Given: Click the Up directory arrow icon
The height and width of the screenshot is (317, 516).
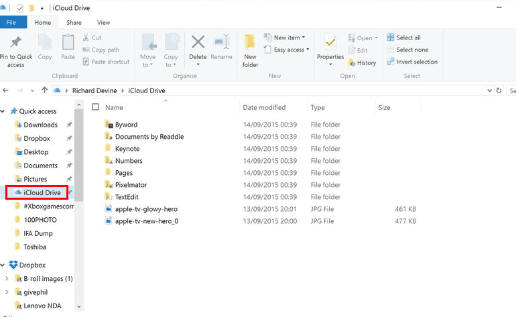Looking at the screenshot, I should (44, 90).
